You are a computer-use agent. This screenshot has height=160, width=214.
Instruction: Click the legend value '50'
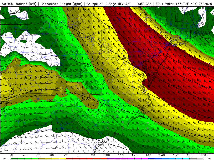(38, 155)
